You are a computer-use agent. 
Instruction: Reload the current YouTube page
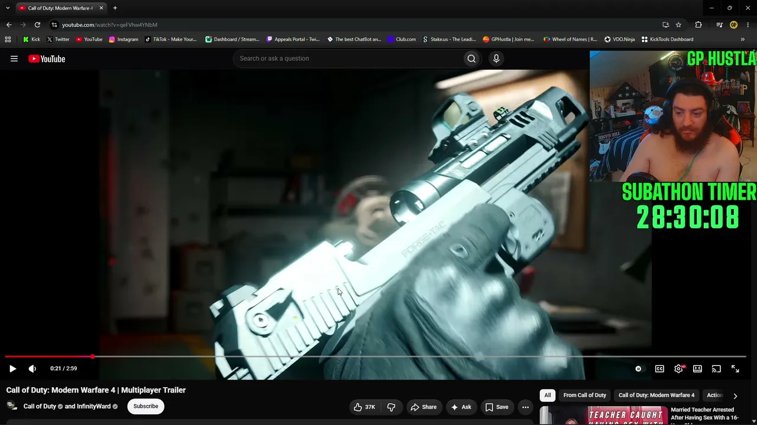[37, 25]
